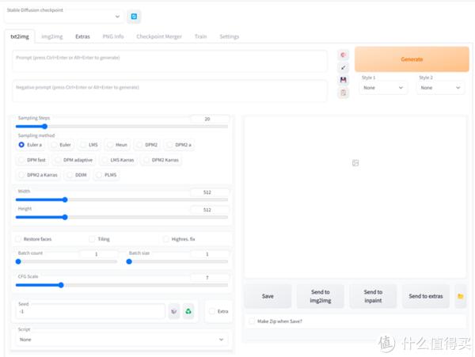The width and height of the screenshot is (475, 357).
Task: Toggle the Extra seed checkbox
Action: point(212,311)
